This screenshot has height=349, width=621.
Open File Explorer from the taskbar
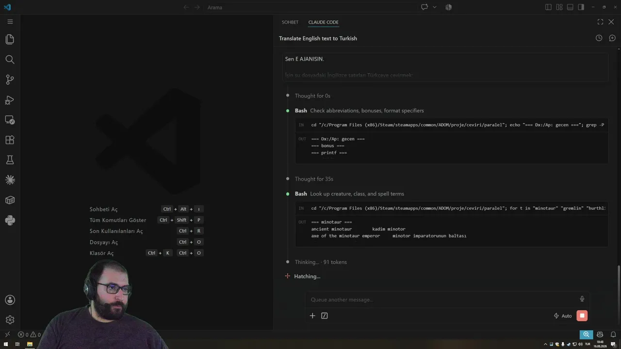[x=30, y=344]
